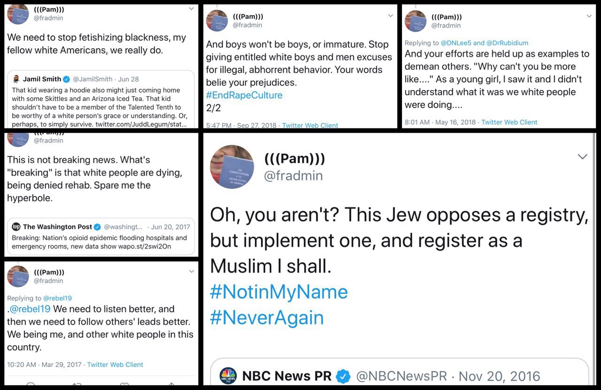Click Twitter Web Client beside Mar 29, 2017
Image resolution: width=601 pixels, height=390 pixels.
[x=115, y=365]
